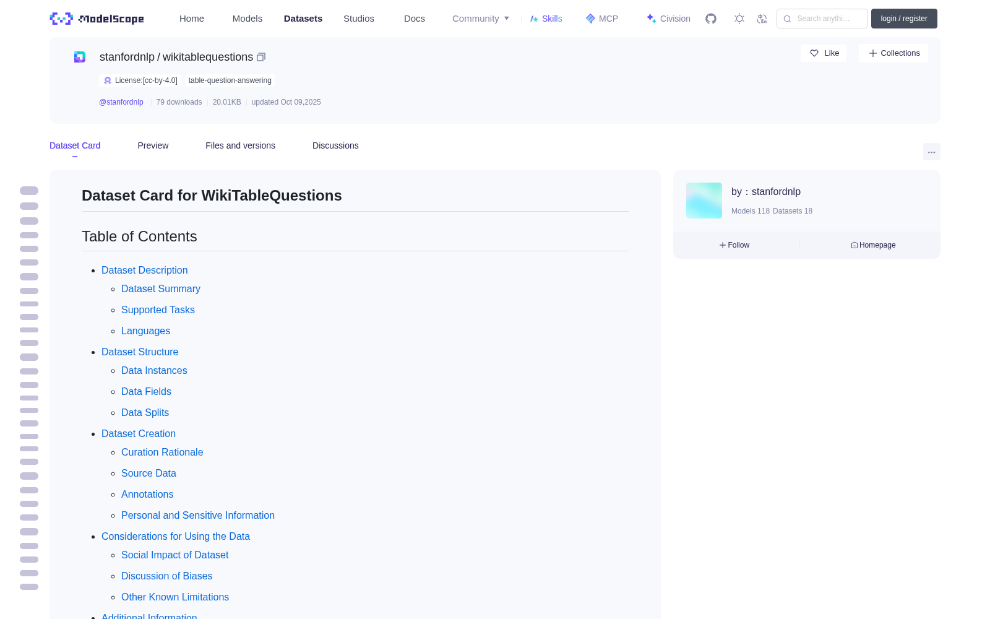This screenshot has width=990, height=619.
Task: Open MCP from the top navigation
Action: click(602, 19)
